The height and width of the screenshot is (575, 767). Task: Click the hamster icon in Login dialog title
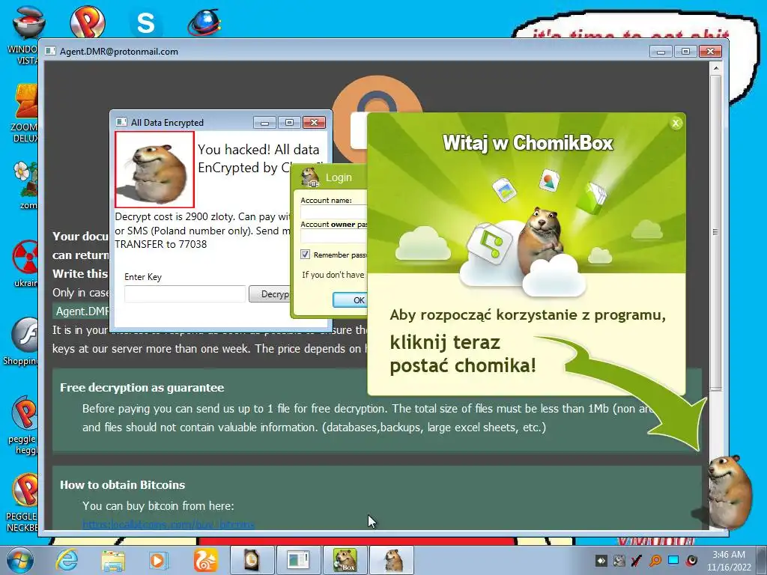[x=309, y=177]
